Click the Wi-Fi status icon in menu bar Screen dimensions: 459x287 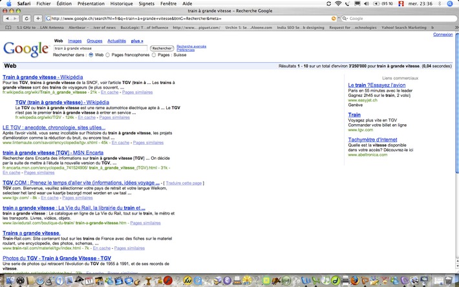click(338, 4)
